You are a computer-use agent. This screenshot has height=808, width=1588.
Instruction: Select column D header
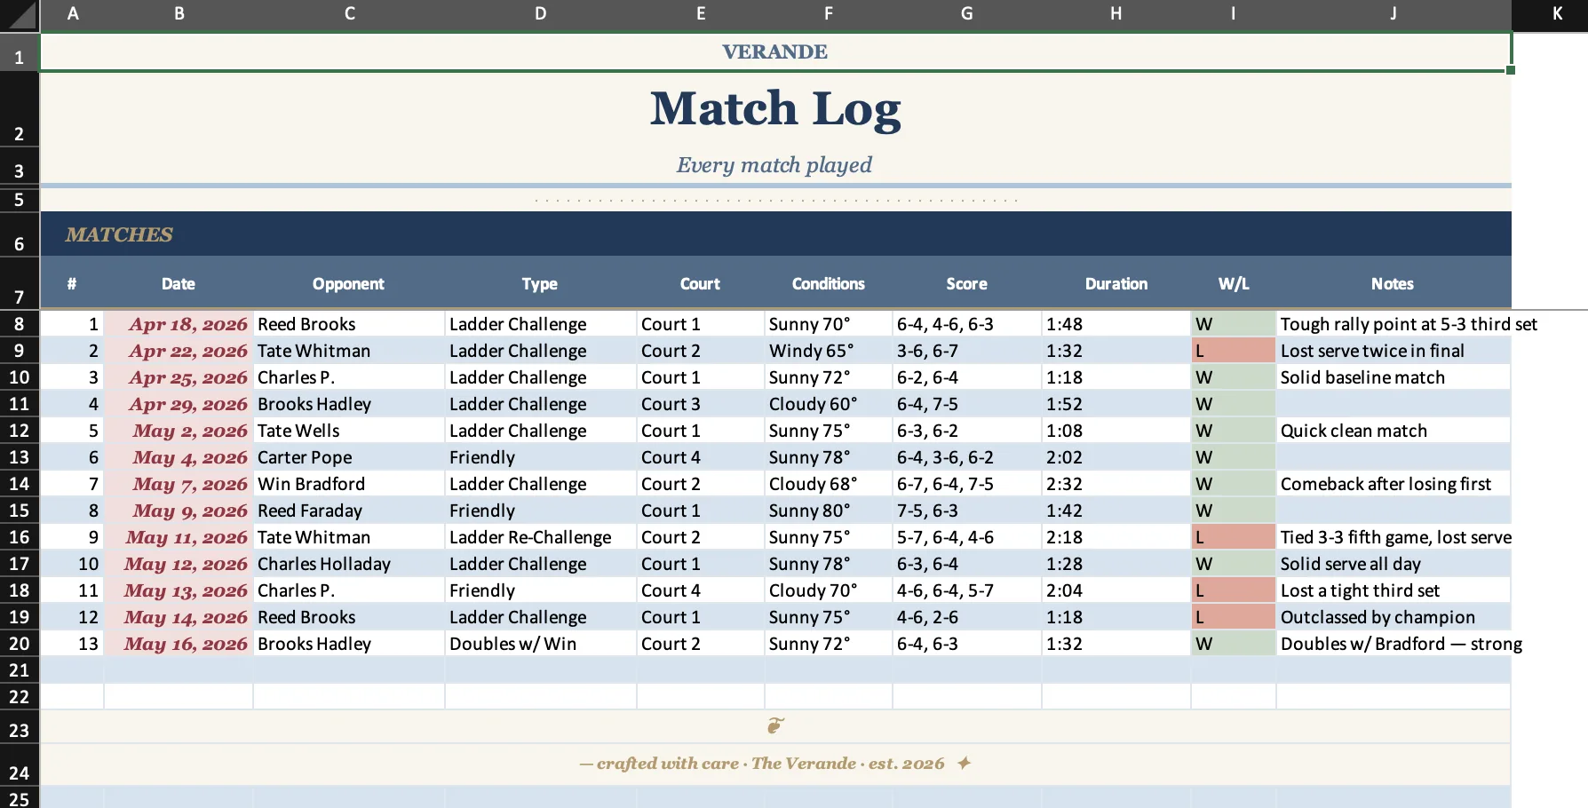click(x=541, y=13)
